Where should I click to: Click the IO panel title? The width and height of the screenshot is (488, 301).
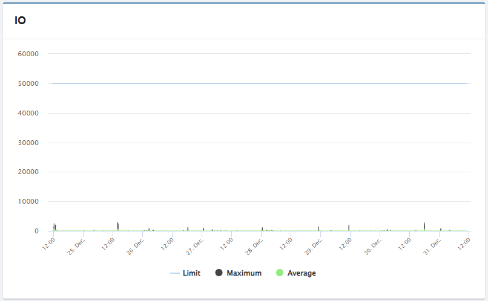click(x=20, y=21)
